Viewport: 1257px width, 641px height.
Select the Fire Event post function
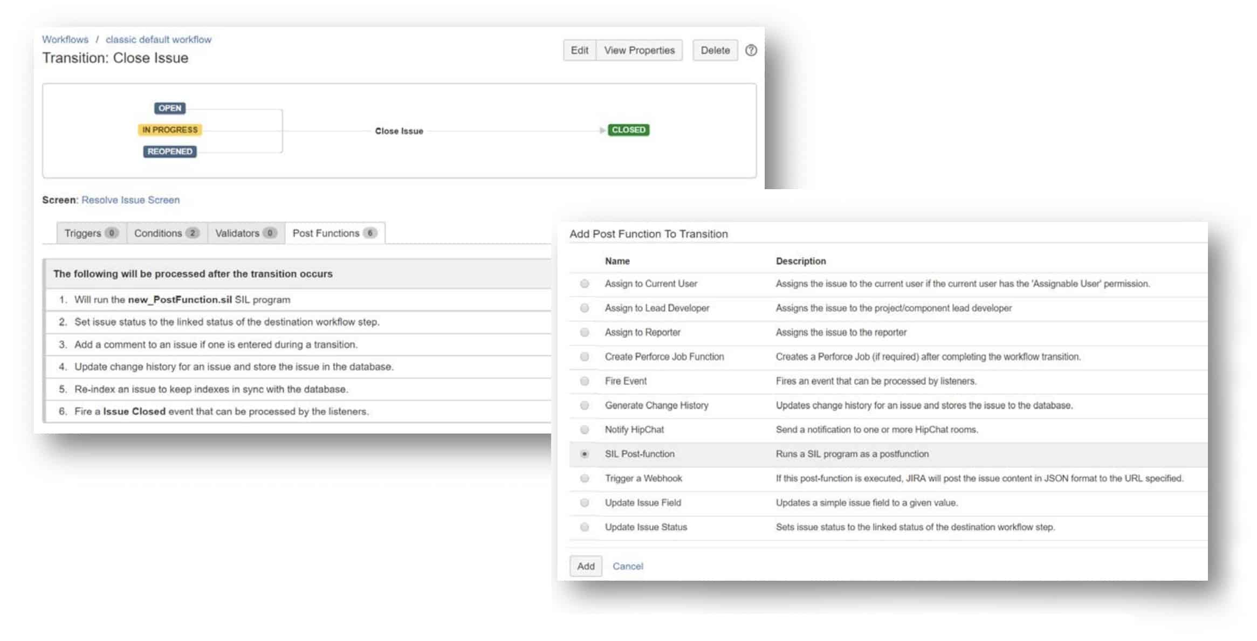click(x=585, y=381)
